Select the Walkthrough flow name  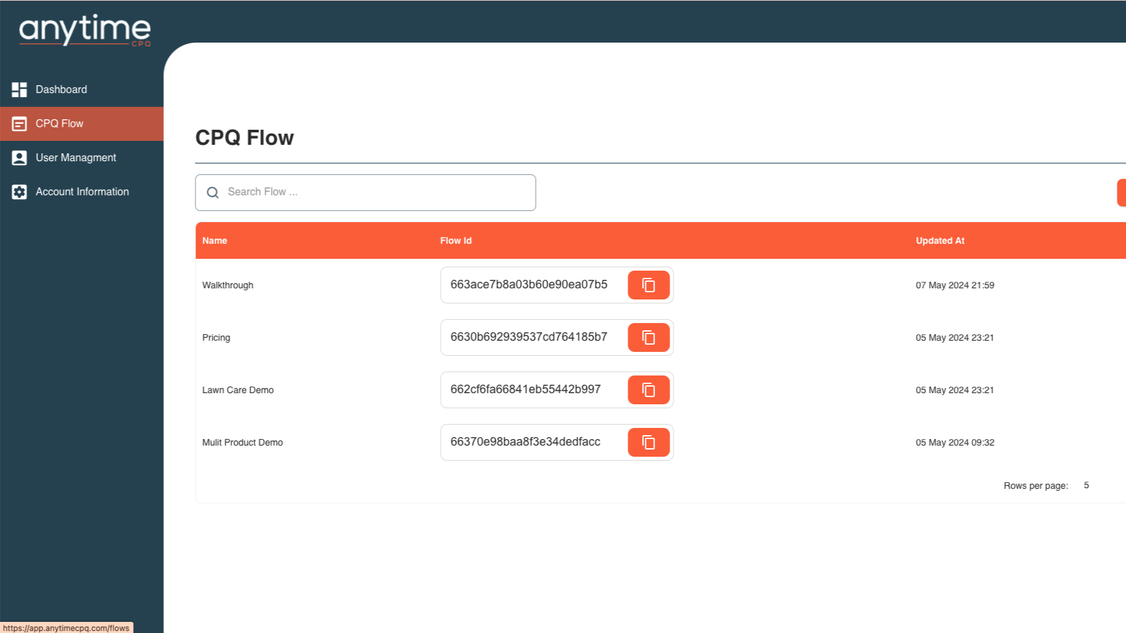[228, 285]
